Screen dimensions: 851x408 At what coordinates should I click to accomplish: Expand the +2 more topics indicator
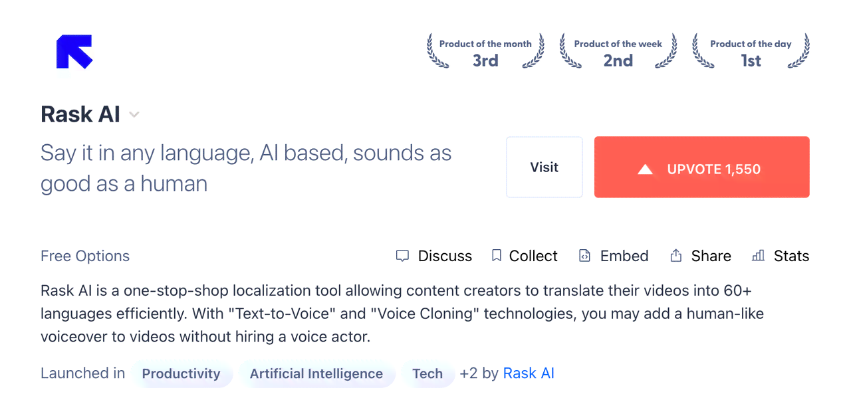pyautogui.click(x=469, y=373)
